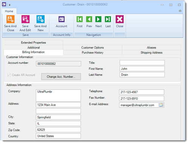Collapse the ribbon with the chevron
Viewport: 189px width, 144px height.
tap(180, 11)
